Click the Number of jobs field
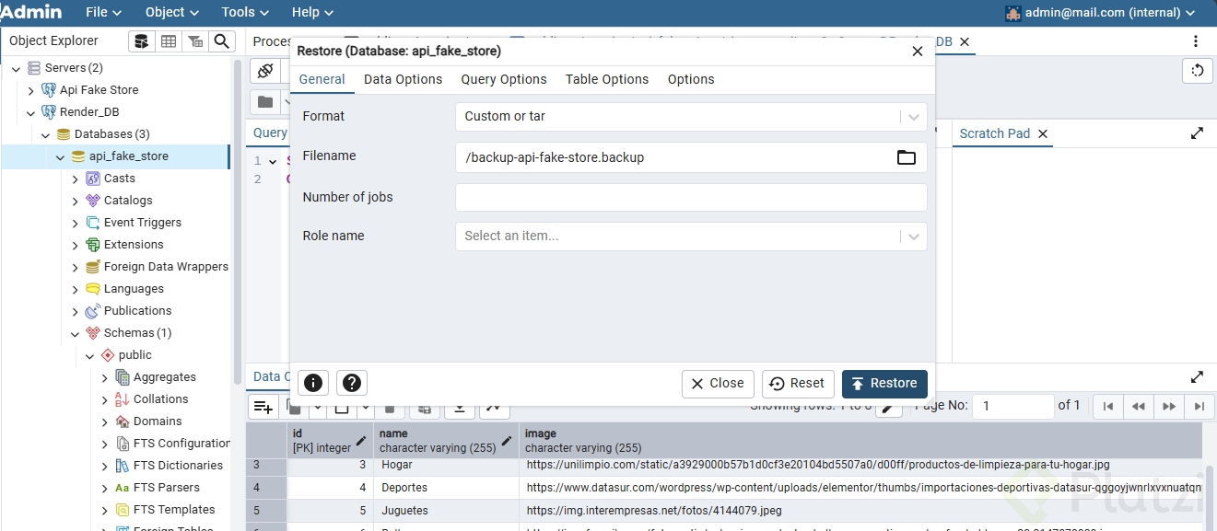Screen dimensions: 1217x531 click(690, 197)
